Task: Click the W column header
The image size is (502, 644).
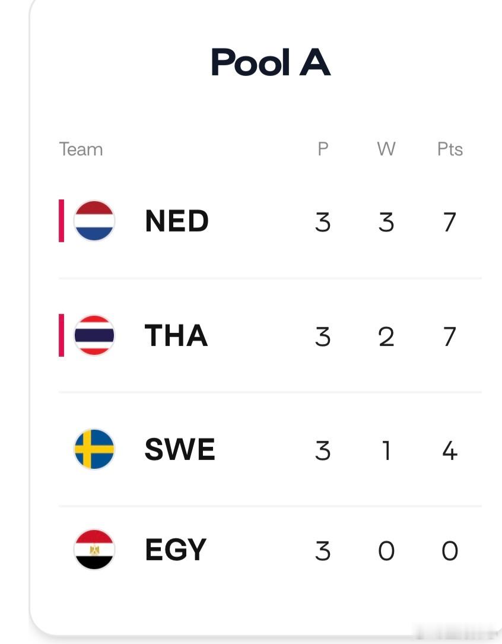Action: (x=386, y=148)
